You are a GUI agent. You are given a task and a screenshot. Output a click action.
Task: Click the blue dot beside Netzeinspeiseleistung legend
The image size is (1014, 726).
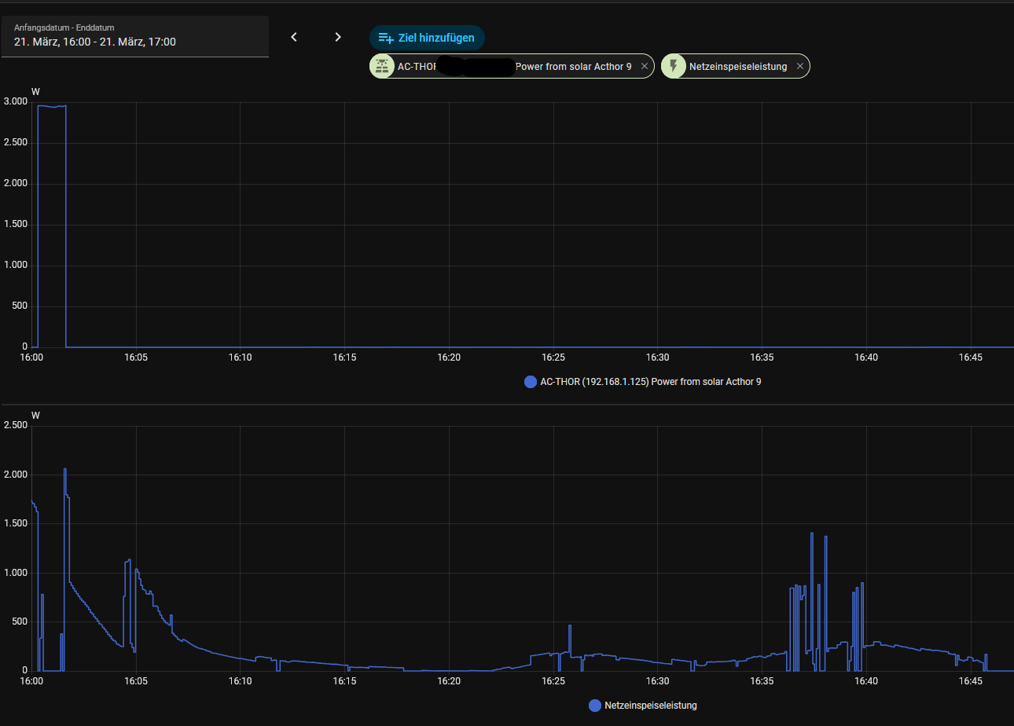(595, 706)
